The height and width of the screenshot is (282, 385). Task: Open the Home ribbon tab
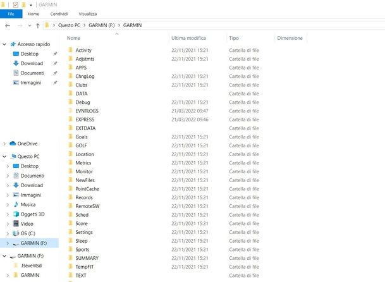tap(34, 14)
